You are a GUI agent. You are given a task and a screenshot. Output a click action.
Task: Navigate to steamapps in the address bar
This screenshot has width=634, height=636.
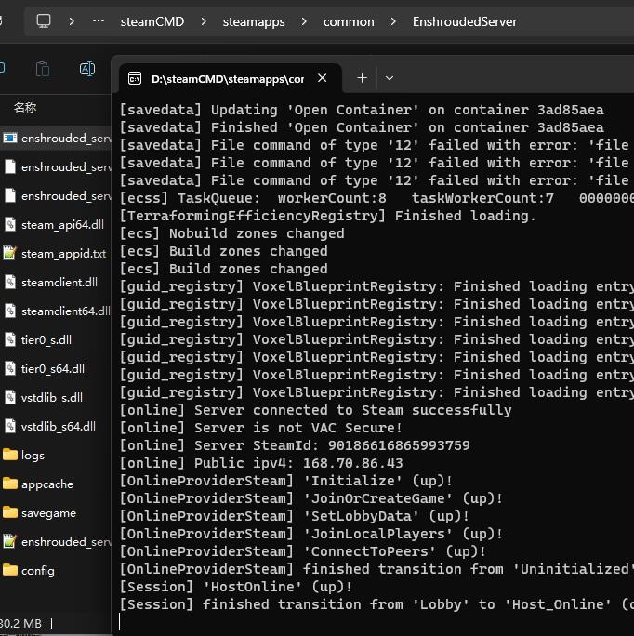click(254, 21)
